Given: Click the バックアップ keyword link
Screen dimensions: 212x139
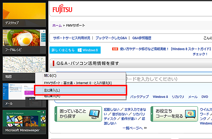Looking at the screenshot, I should pos(139,97).
